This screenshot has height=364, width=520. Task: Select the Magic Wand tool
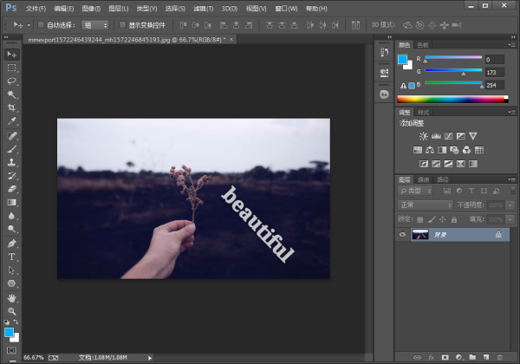[11, 94]
